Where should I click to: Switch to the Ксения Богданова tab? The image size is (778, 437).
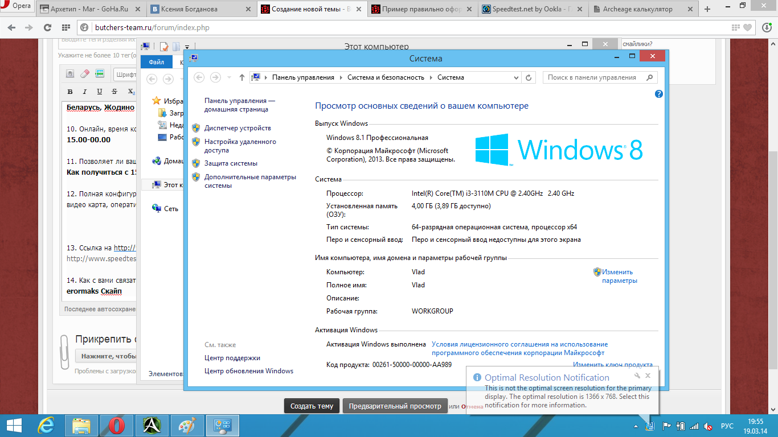(x=202, y=9)
